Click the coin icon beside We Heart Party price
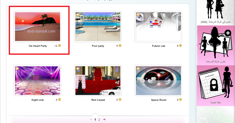235x123 pixels. (x=60, y=45)
